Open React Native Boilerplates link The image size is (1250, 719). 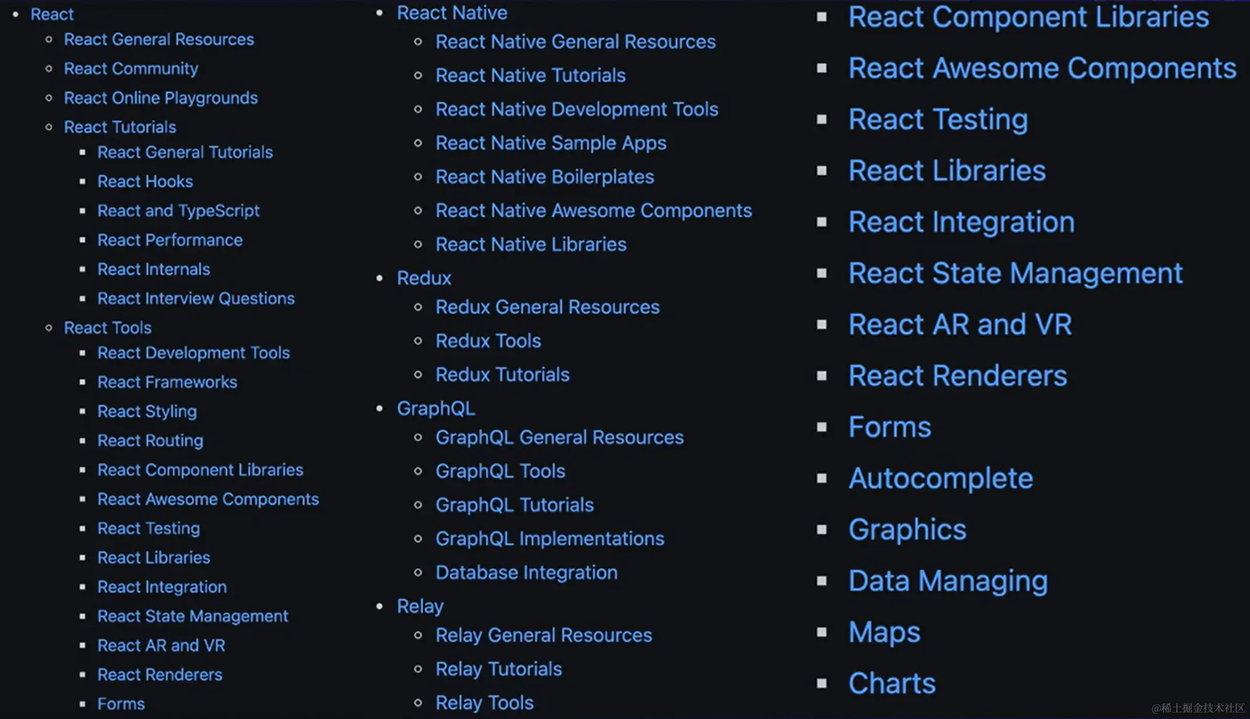click(x=544, y=177)
